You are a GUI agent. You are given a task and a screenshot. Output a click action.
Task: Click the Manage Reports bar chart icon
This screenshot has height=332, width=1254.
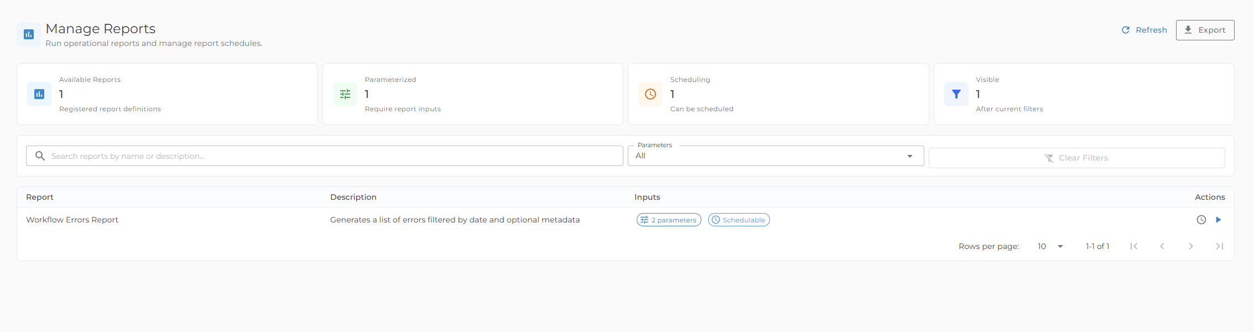(x=29, y=34)
